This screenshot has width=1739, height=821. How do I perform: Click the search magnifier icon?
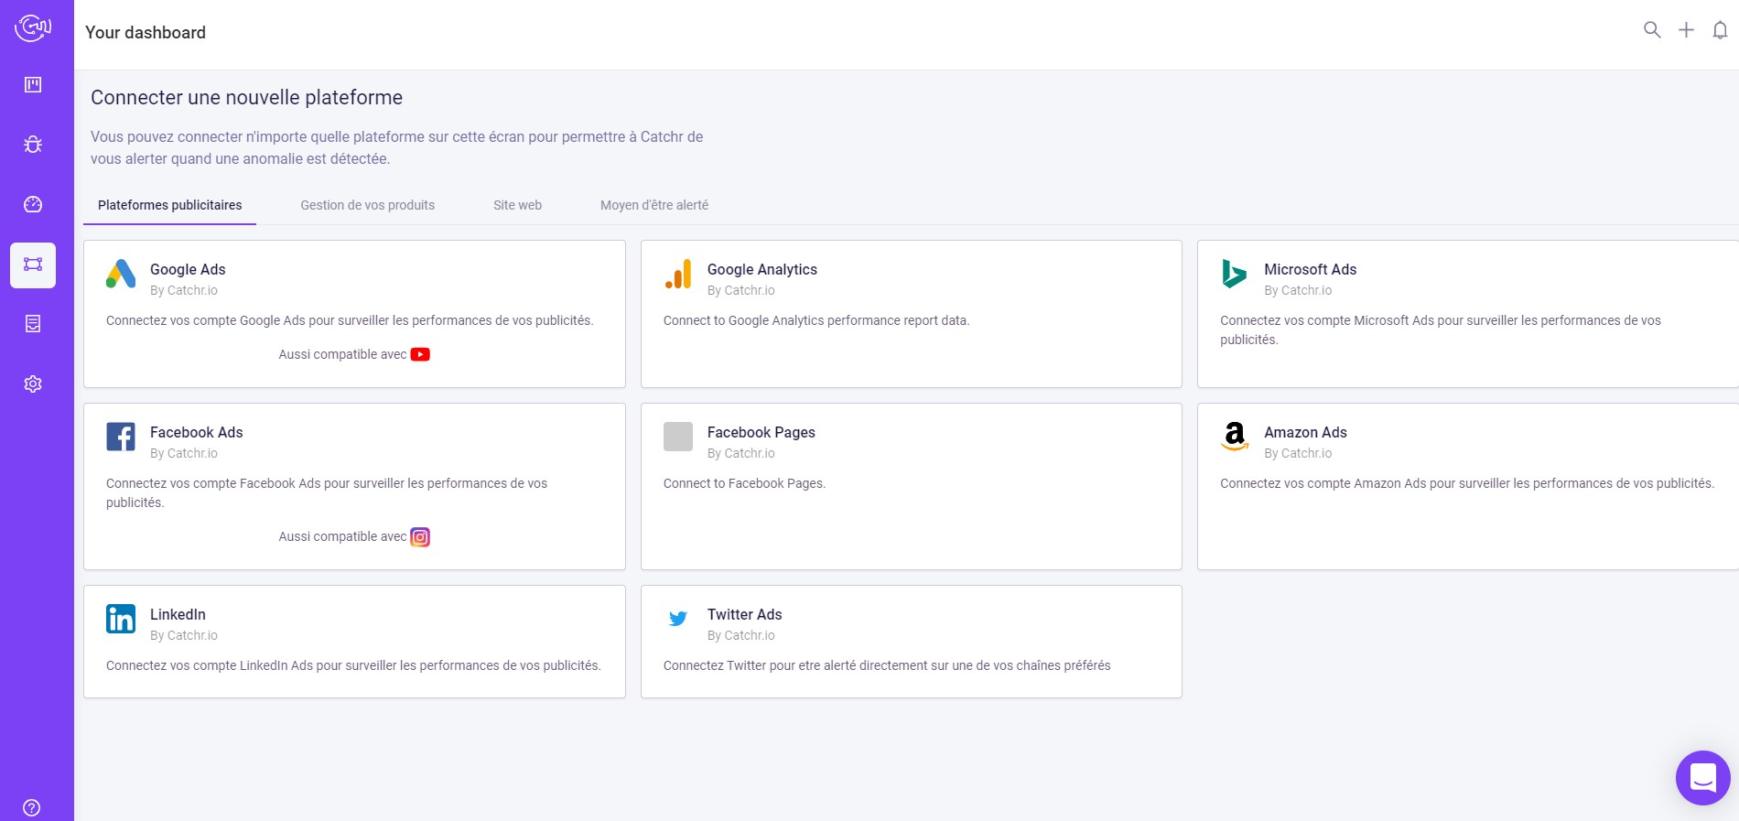tap(1652, 30)
